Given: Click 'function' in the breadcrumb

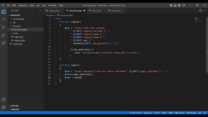Looking at the screenshot, I should [50, 15].
